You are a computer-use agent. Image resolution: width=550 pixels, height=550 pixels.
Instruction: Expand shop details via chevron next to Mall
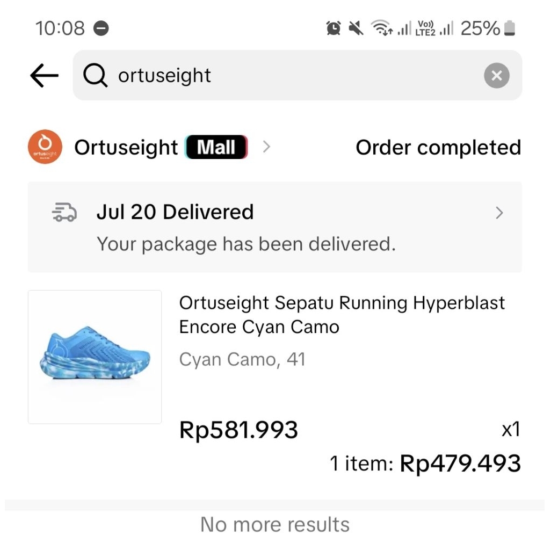[266, 147]
